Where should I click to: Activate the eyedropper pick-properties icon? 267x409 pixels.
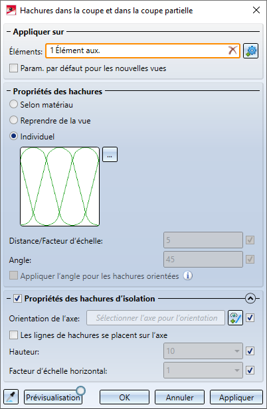tap(11, 397)
